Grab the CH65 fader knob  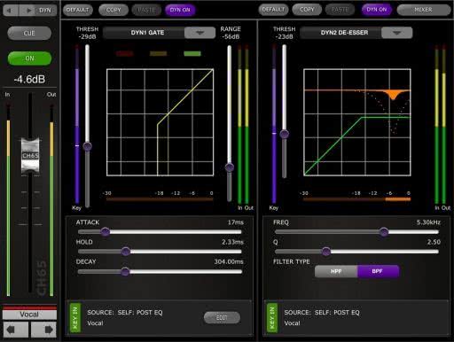[x=30, y=156]
